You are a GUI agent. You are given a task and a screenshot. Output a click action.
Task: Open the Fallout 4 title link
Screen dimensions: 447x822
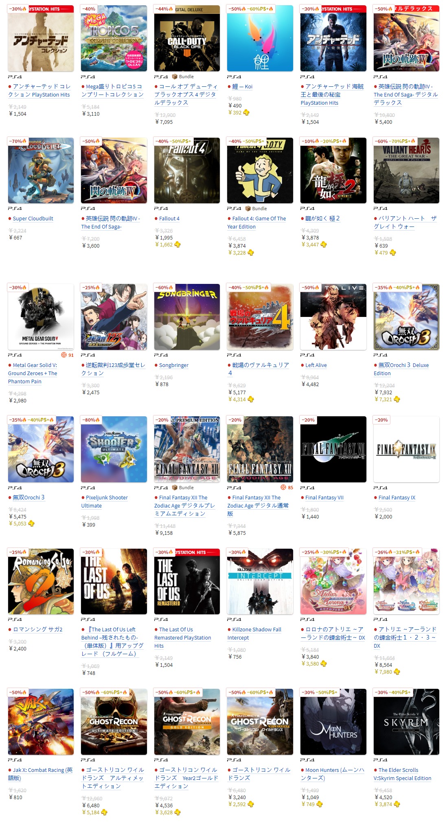tap(169, 218)
